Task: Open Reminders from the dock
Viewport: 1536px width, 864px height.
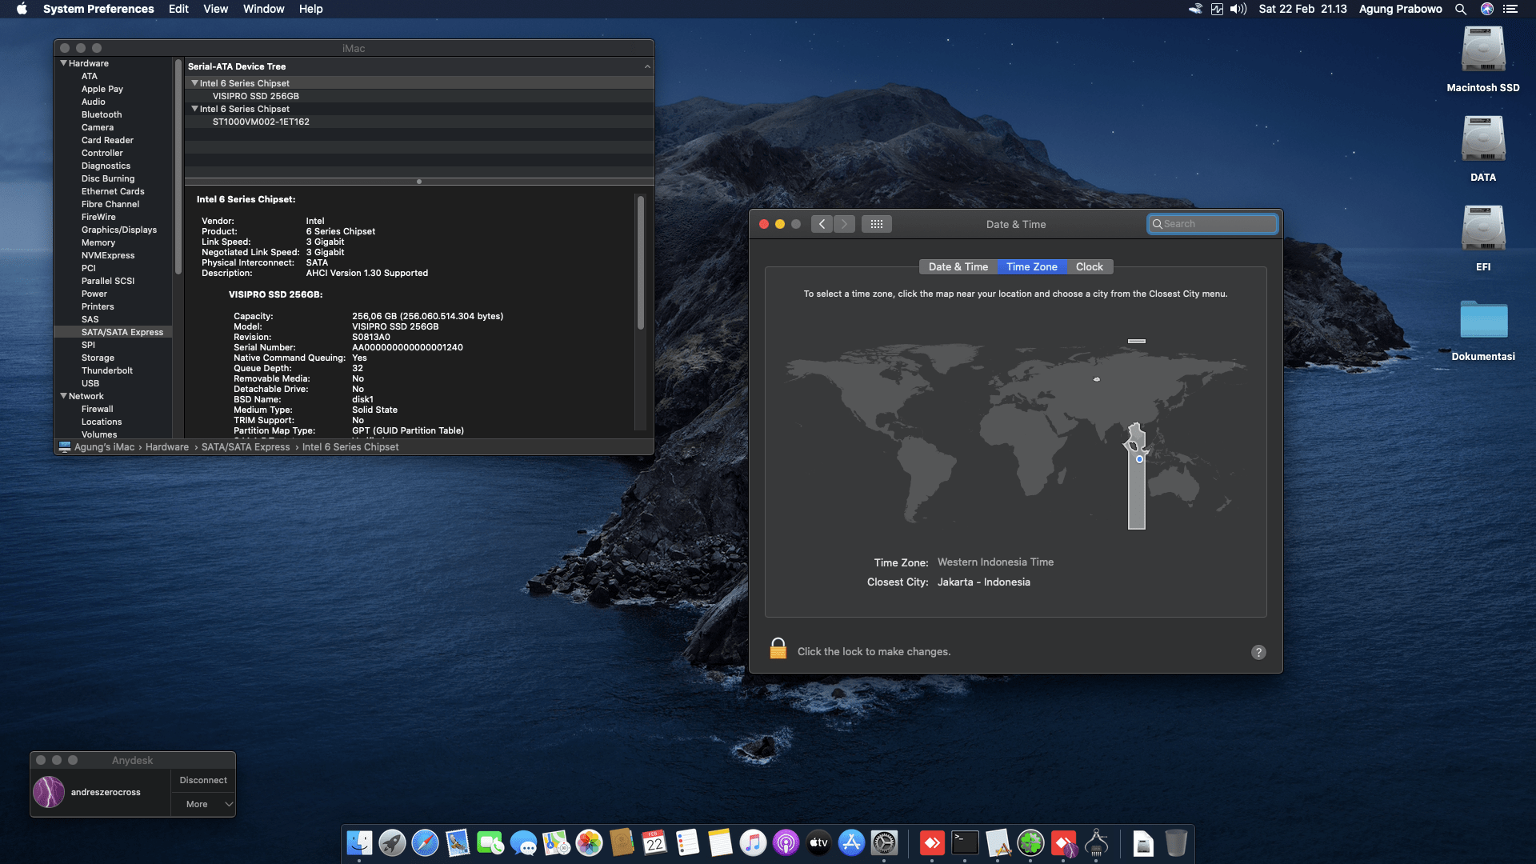Action: pyautogui.click(x=687, y=842)
